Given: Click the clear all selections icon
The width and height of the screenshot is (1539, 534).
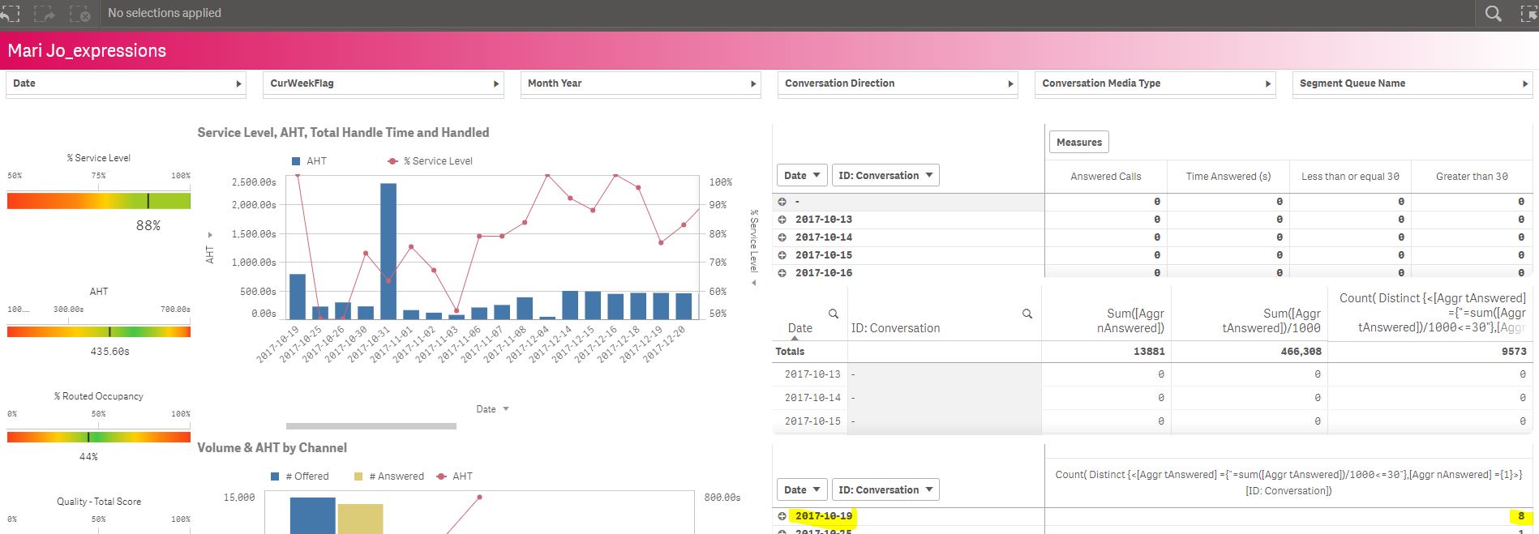Looking at the screenshot, I should [79, 13].
